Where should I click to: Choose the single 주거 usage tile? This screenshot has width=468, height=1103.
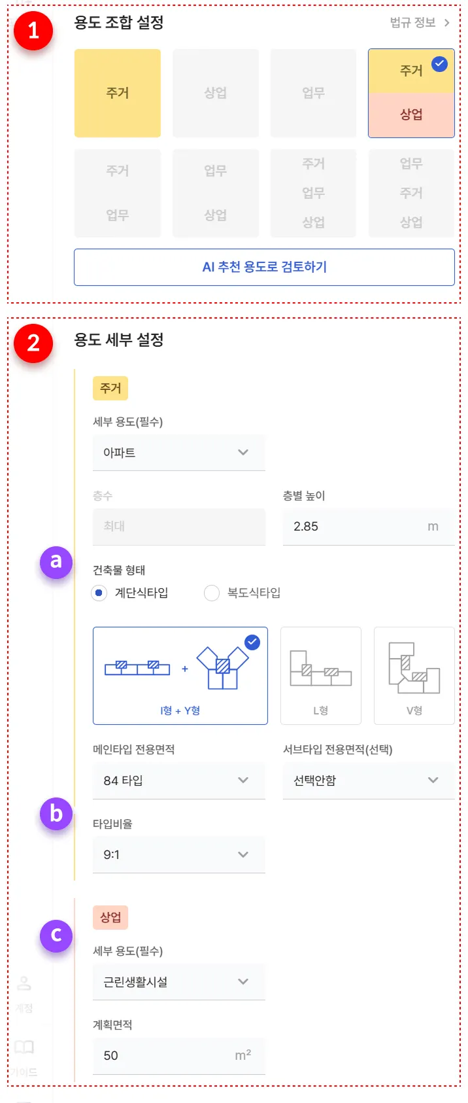(118, 93)
